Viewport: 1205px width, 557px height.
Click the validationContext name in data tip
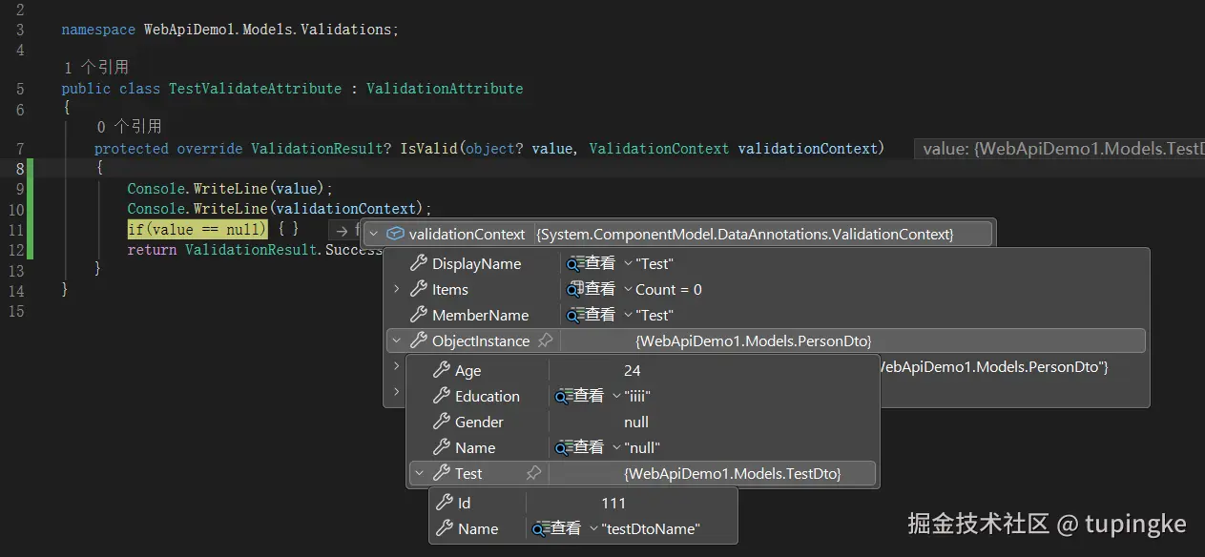pos(467,234)
